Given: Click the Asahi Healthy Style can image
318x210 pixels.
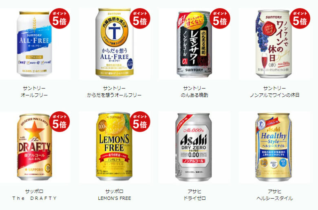Looking at the screenshot, I should coord(274,147).
